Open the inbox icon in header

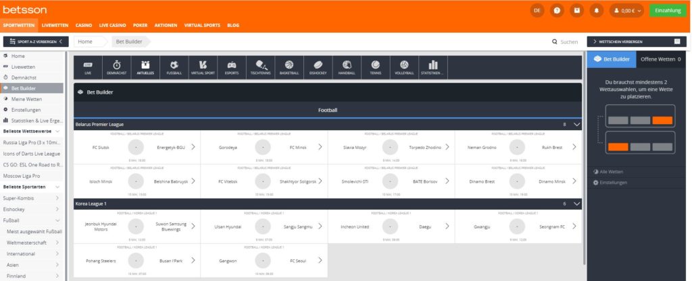click(576, 11)
